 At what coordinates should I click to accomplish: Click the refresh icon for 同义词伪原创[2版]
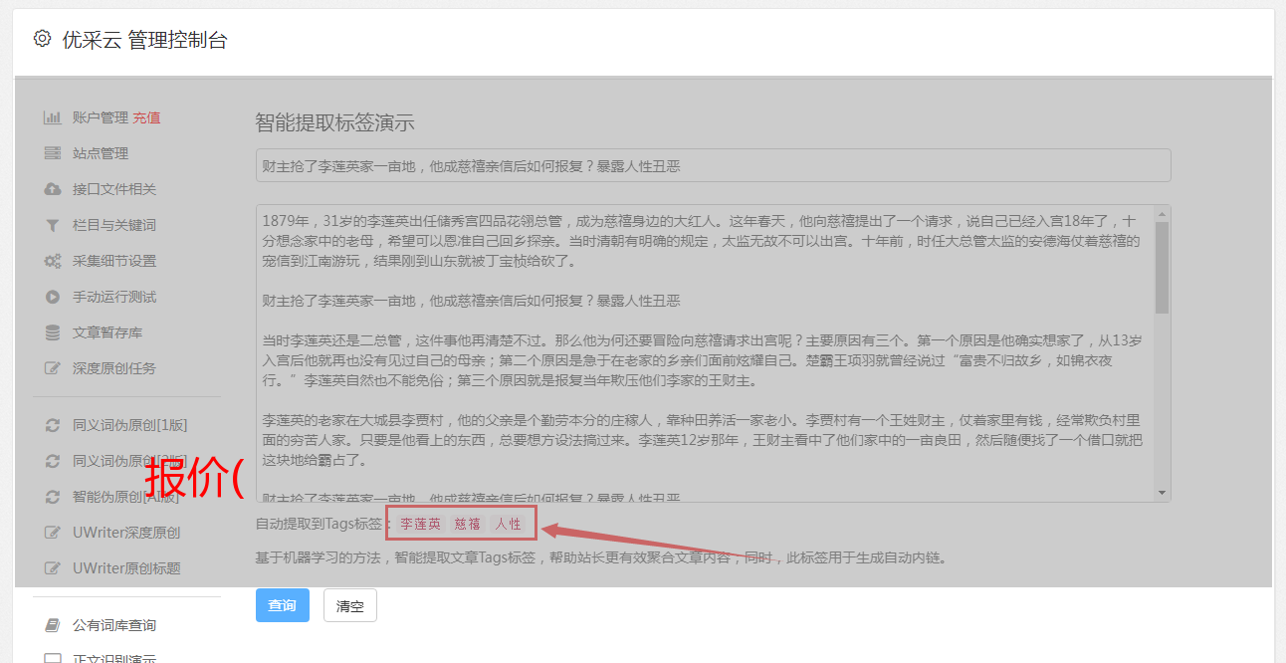point(53,461)
